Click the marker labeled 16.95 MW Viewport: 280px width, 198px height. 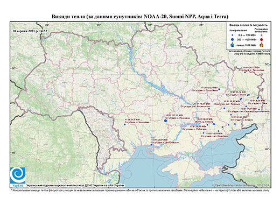click(209, 109)
